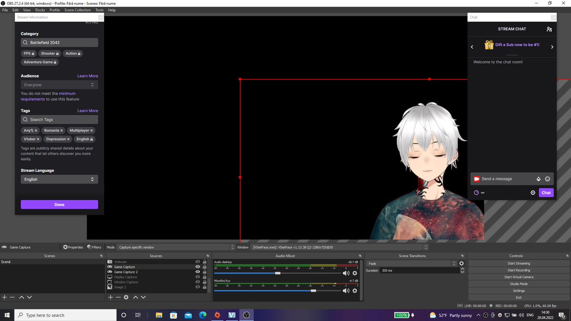Click Start Streaming button
This screenshot has height=321, width=571.
(519, 263)
